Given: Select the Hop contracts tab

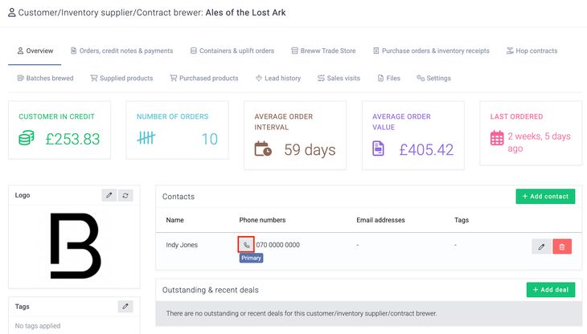Looking at the screenshot, I should click(532, 51).
